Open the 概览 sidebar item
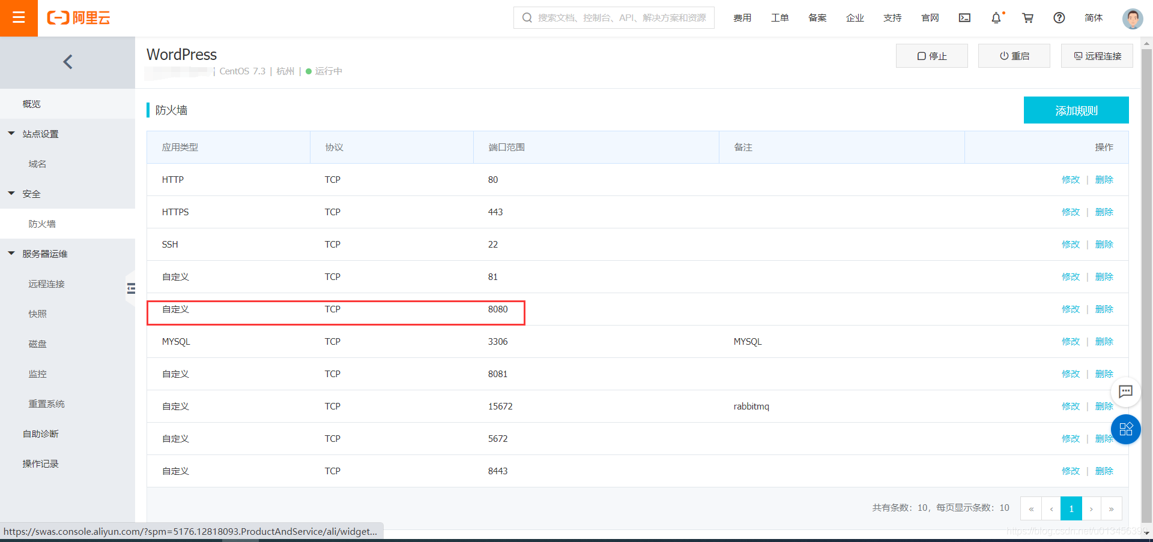1153x542 pixels. click(x=67, y=104)
